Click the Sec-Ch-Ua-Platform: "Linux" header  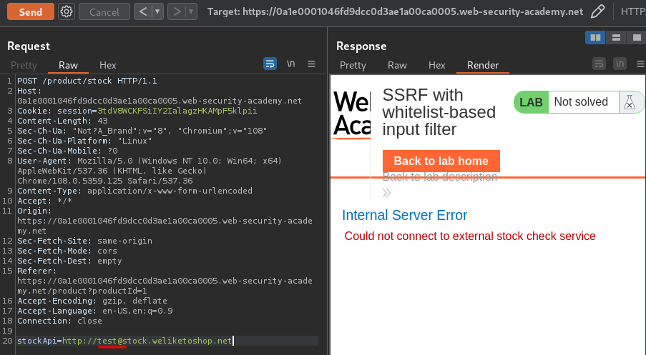coord(84,141)
